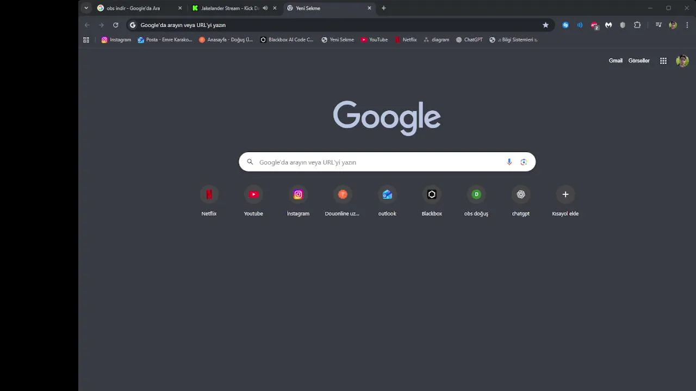Open the 'Yeni Sekme' bookmark

pyautogui.click(x=338, y=40)
